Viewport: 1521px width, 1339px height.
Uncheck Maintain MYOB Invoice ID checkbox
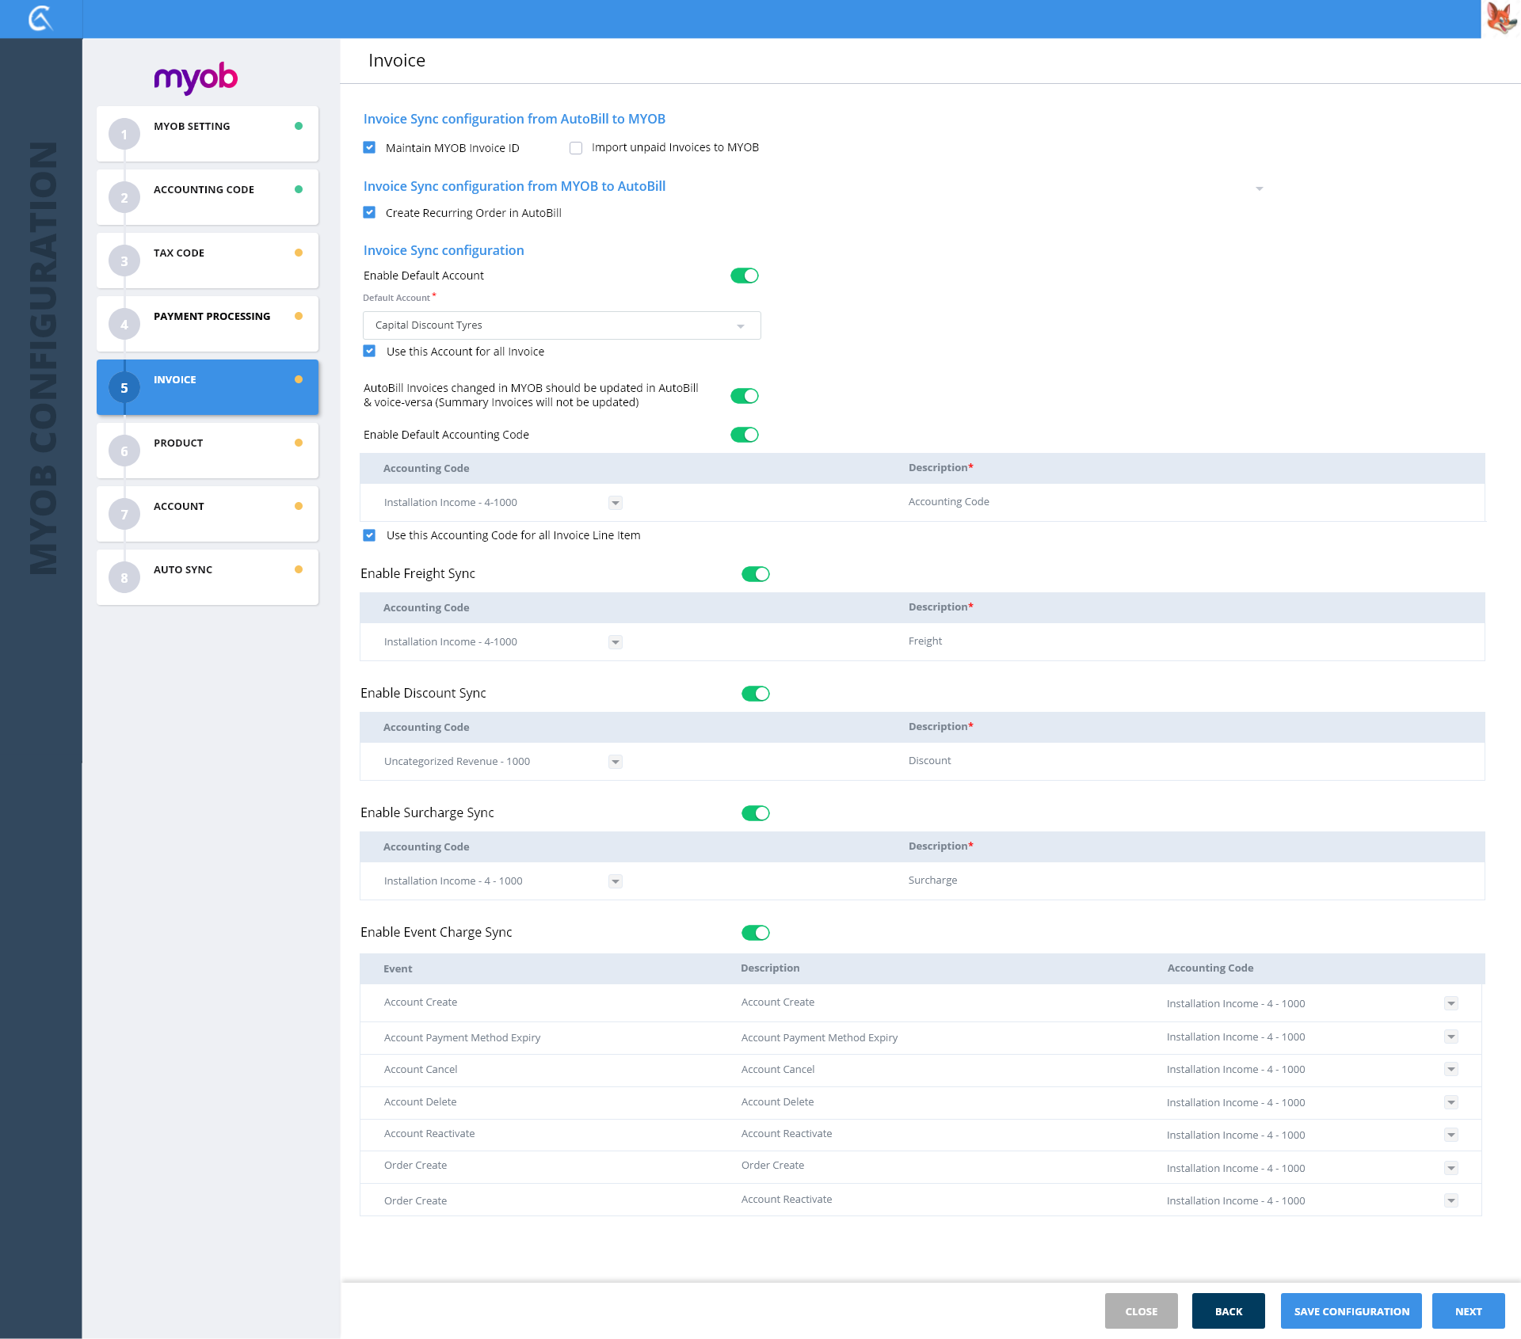coord(369,147)
